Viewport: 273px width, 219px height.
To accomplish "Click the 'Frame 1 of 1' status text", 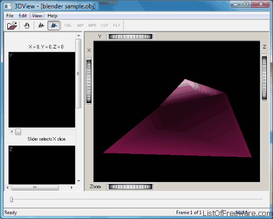I will click(189, 212).
